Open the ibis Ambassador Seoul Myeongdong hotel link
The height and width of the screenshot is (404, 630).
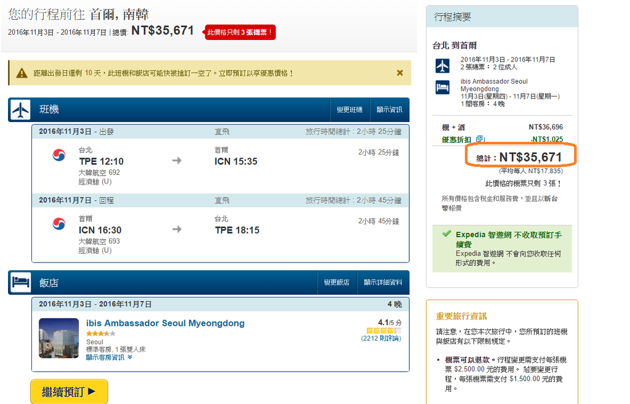pyautogui.click(x=165, y=323)
